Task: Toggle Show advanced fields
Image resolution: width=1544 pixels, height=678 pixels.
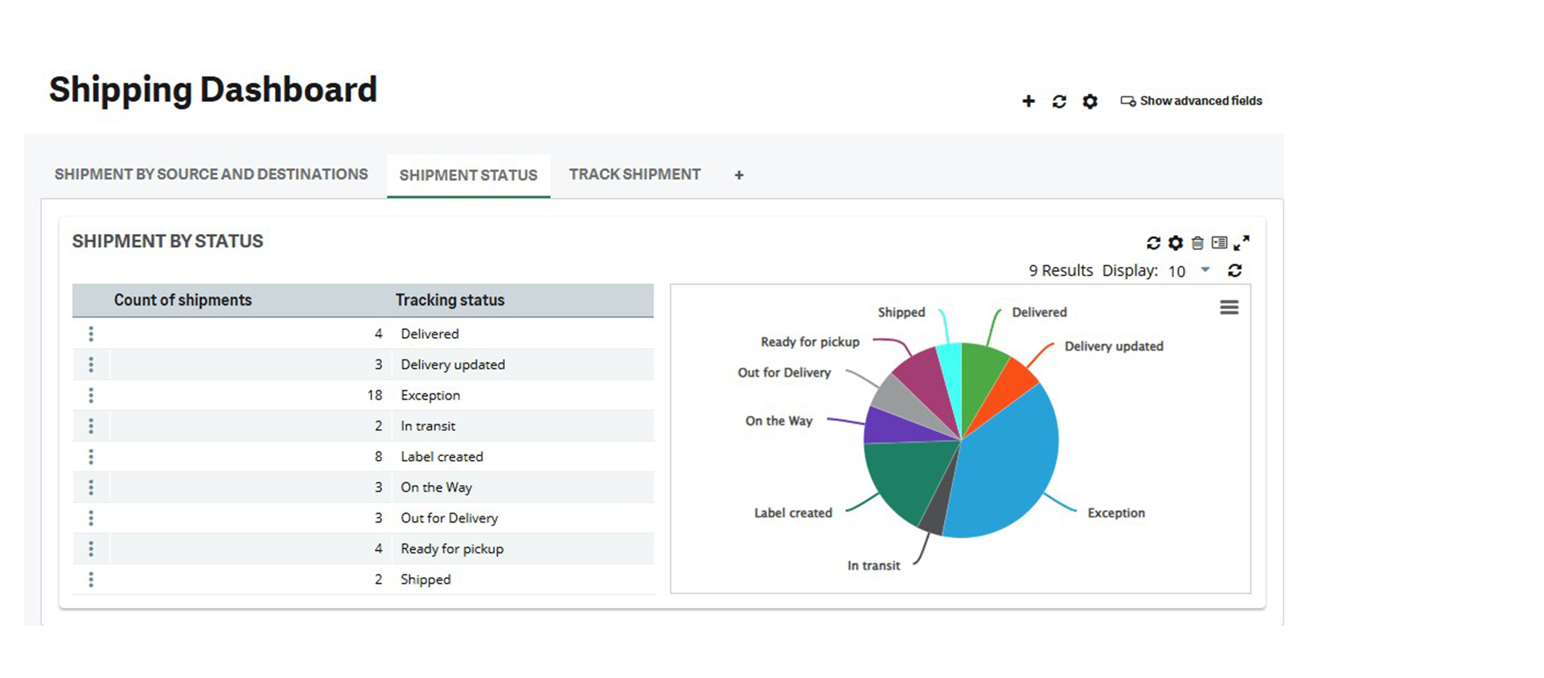Action: point(1192,101)
